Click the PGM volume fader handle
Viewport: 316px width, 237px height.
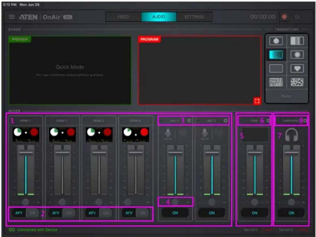(x=255, y=153)
